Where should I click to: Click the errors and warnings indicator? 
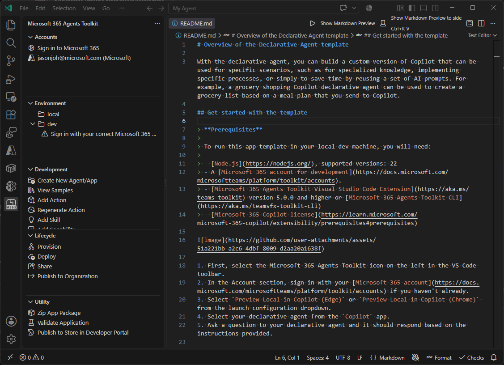31,357
